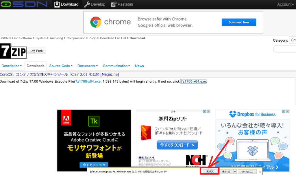The width and height of the screenshot is (296, 175).
Task: Open Find Software breadcrumb
Action: [22, 38]
